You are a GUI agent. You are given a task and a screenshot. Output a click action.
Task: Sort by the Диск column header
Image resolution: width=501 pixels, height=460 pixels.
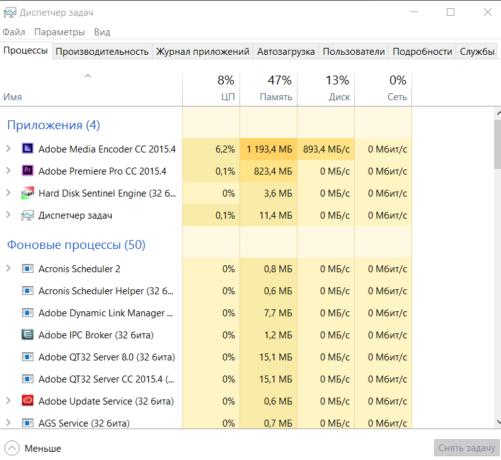326,89
